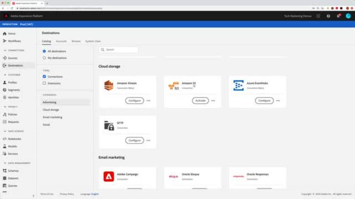This screenshot has height=199, width=355.
Task: Open the help question mark icon
Action: coord(328,16)
